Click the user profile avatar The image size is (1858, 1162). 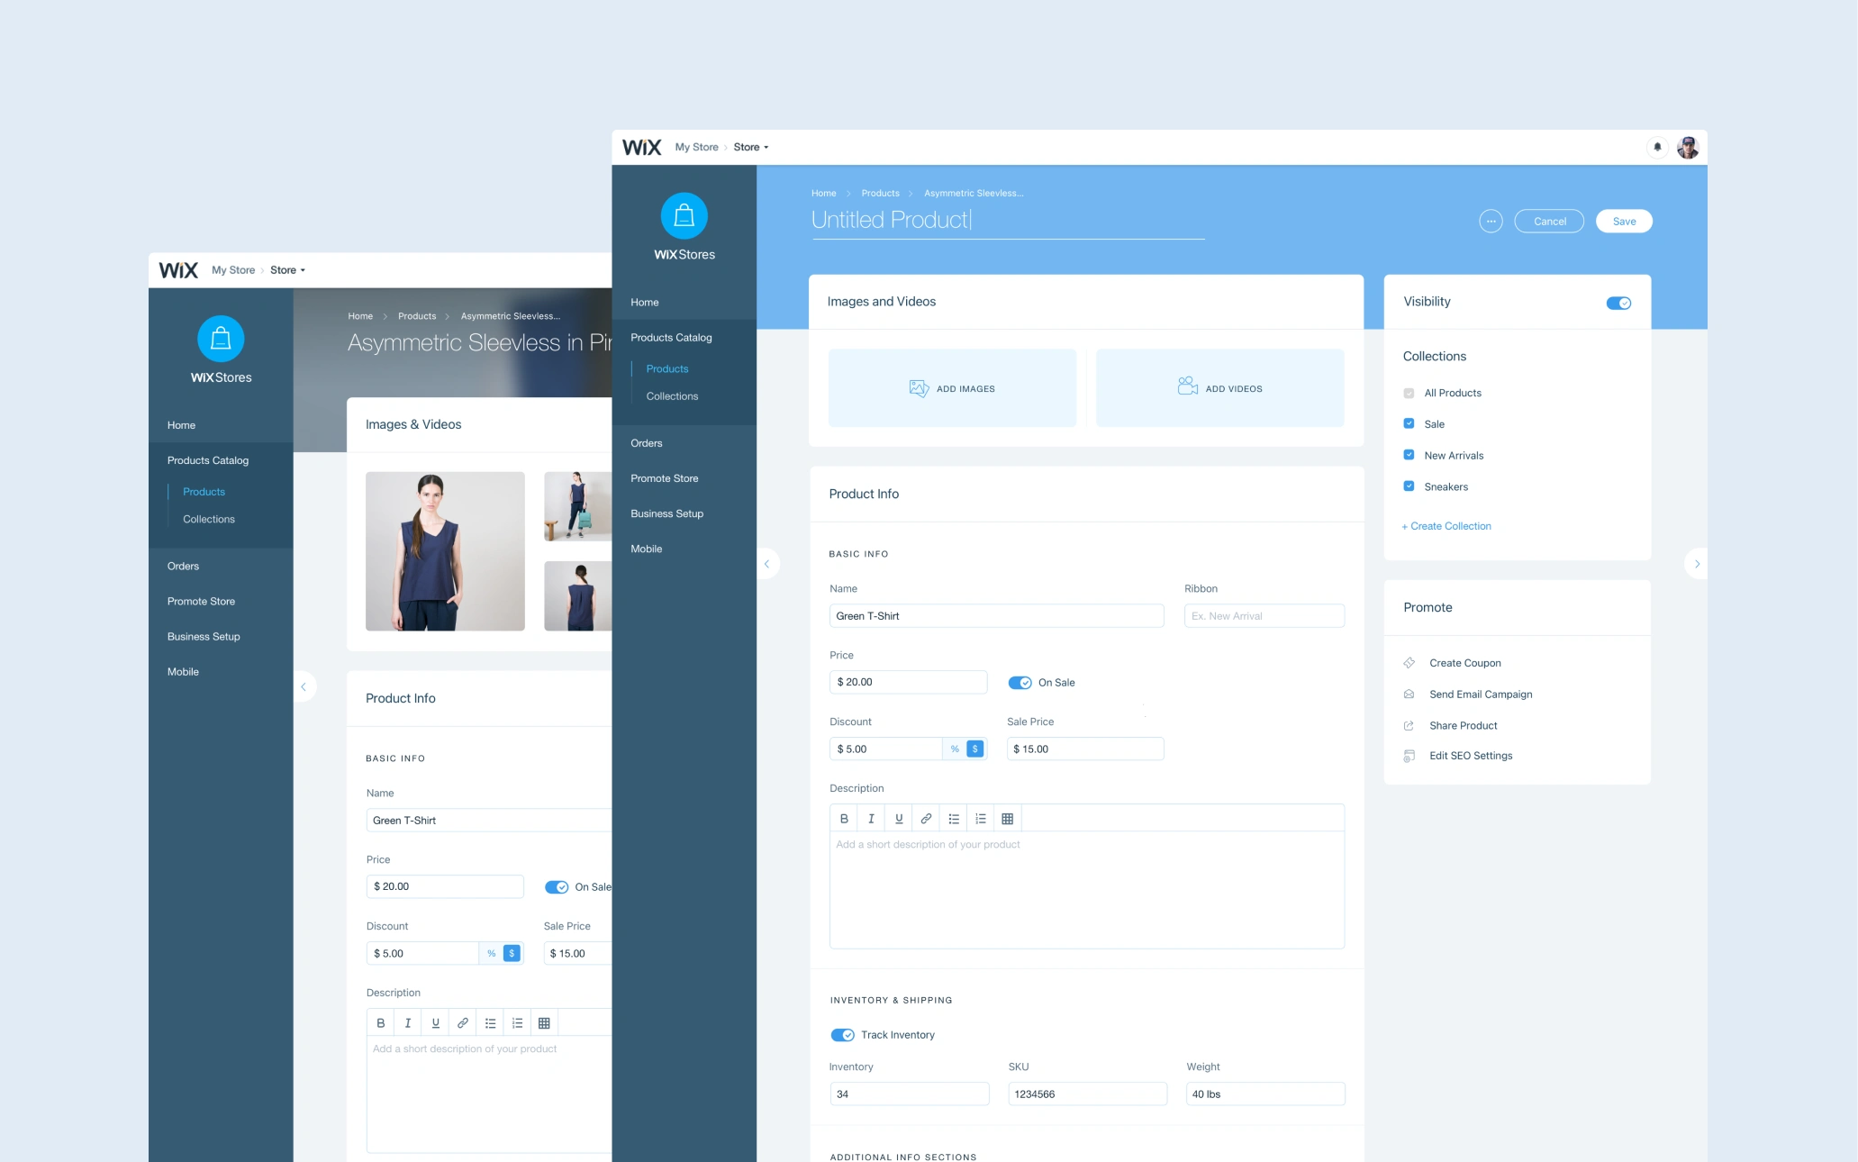tap(1688, 147)
